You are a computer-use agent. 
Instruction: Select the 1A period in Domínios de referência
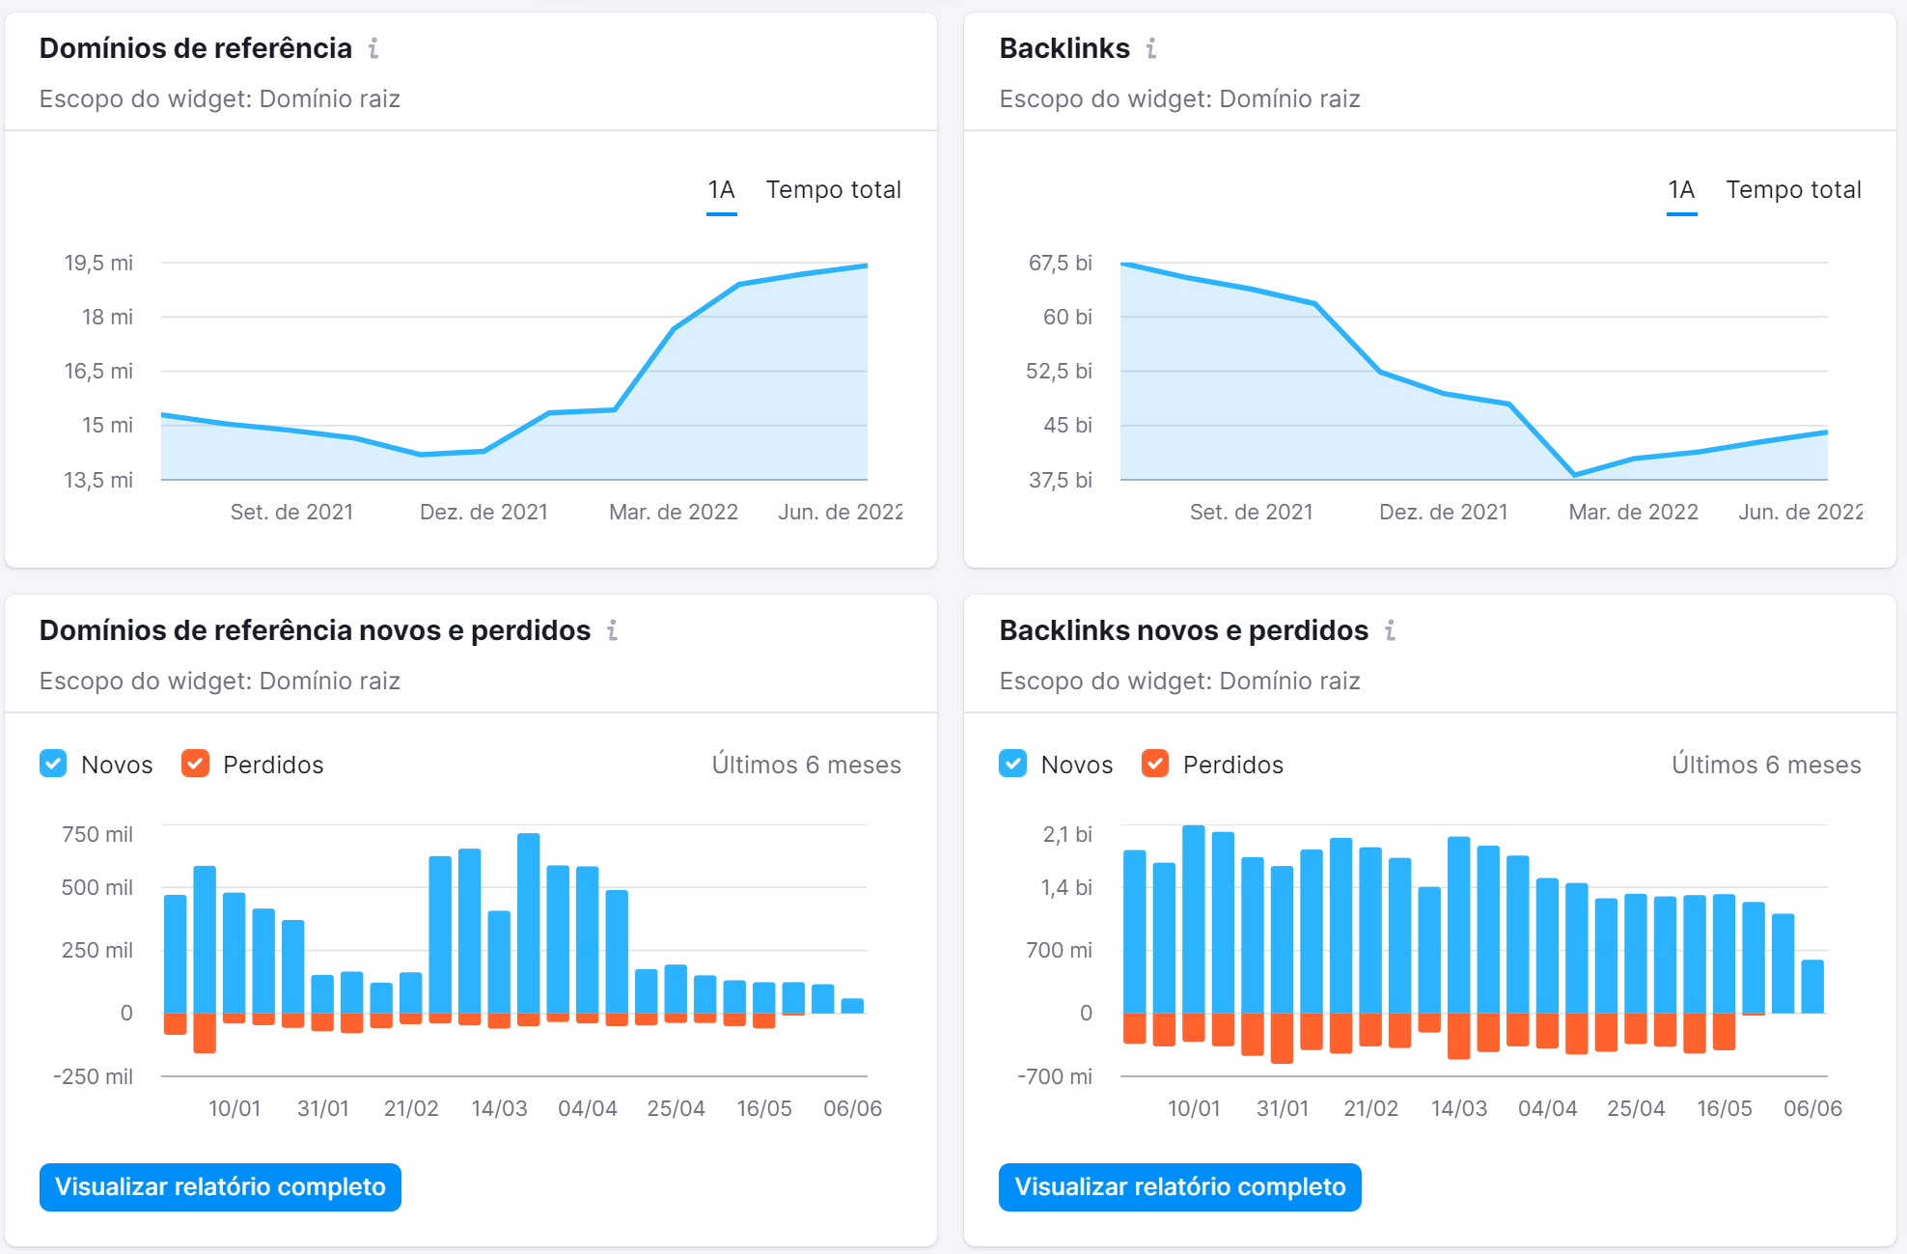[x=722, y=189]
